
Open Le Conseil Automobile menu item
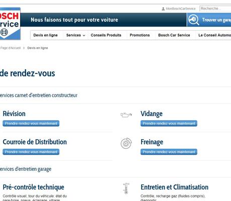coord(214,35)
